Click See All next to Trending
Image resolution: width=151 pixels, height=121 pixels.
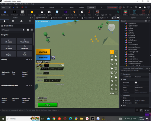(x=29, y=59)
